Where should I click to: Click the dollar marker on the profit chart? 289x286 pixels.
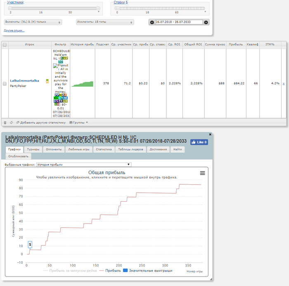30,245
